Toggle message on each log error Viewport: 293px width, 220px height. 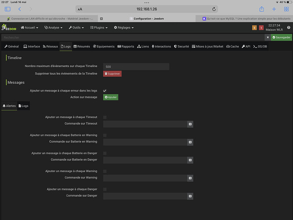[105, 90]
